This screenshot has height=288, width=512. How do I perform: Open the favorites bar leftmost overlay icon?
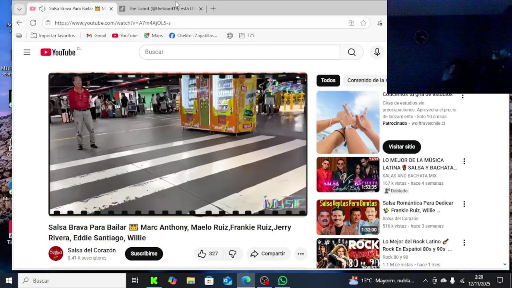(x=19, y=36)
